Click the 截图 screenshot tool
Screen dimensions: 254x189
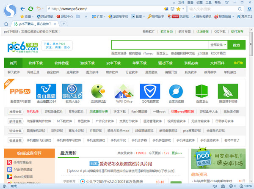137,16
